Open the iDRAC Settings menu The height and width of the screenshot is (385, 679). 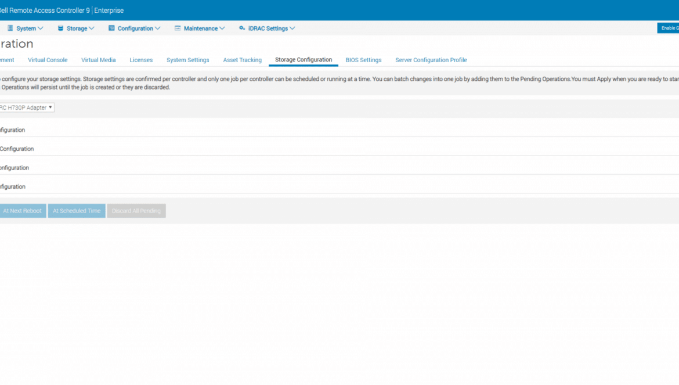point(267,28)
